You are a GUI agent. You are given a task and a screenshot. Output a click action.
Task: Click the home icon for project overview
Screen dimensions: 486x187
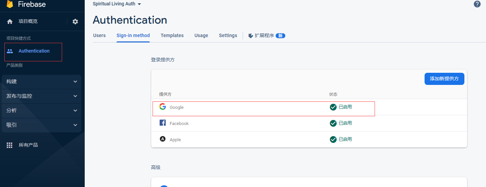[10, 22]
